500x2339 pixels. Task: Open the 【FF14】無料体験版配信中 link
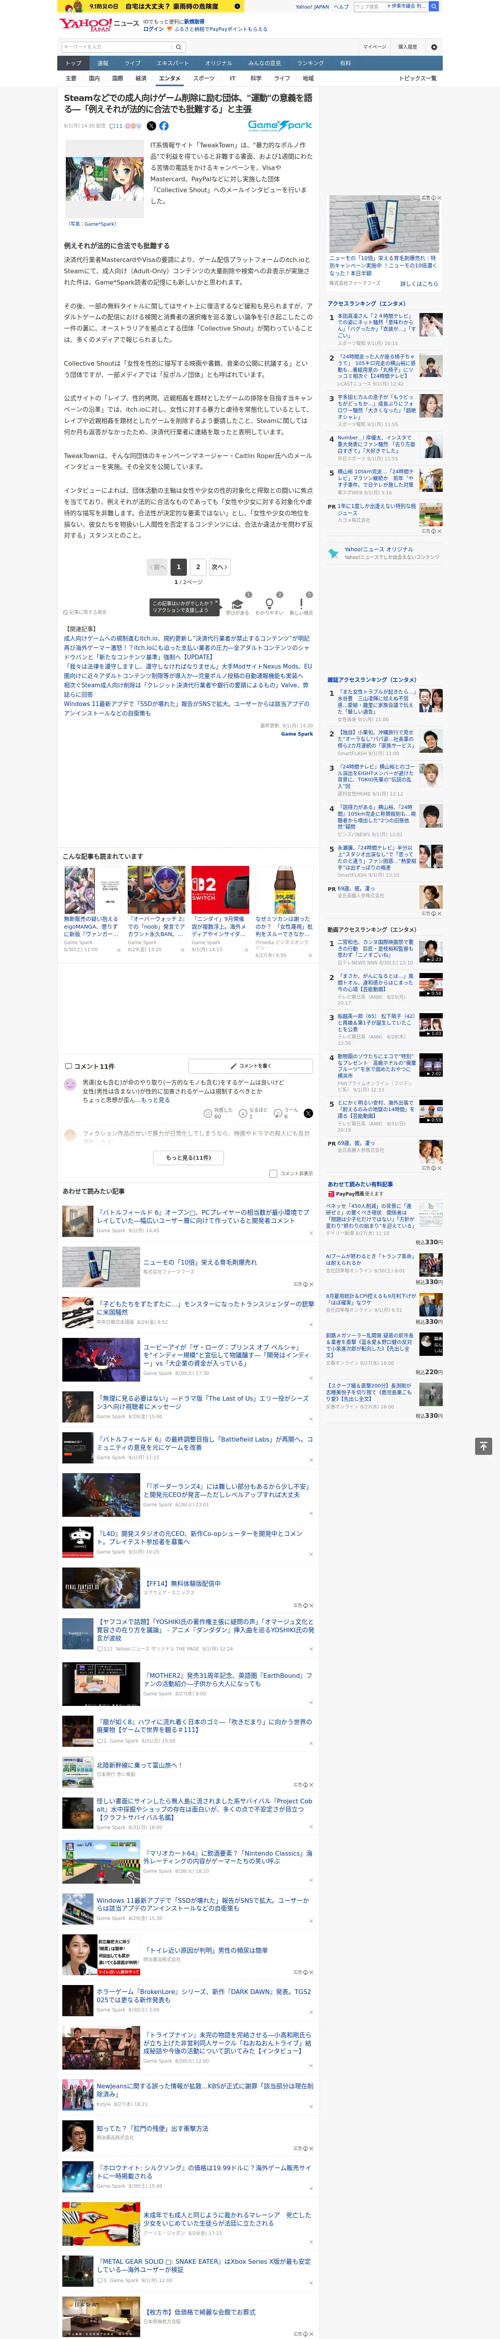181,1584
